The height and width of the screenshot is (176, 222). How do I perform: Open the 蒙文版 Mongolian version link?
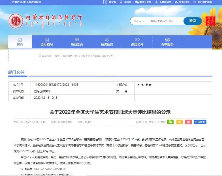point(112,2)
